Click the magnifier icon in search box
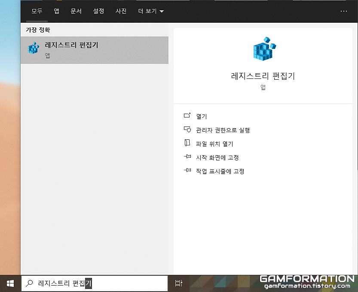The width and height of the screenshot is (358, 292). [29, 283]
